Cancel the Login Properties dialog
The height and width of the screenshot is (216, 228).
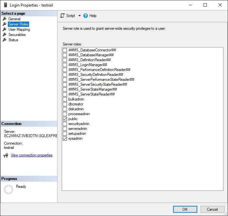click(x=212, y=209)
